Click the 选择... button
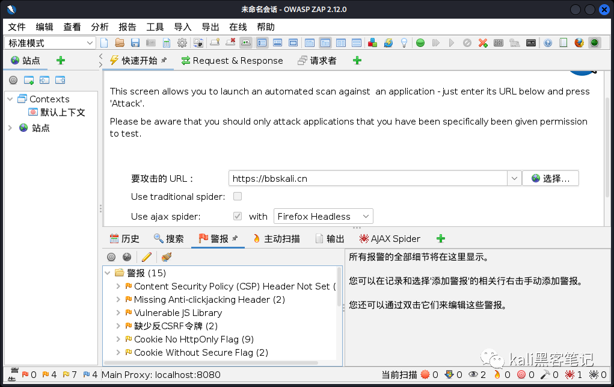The image size is (614, 387). [x=551, y=178]
